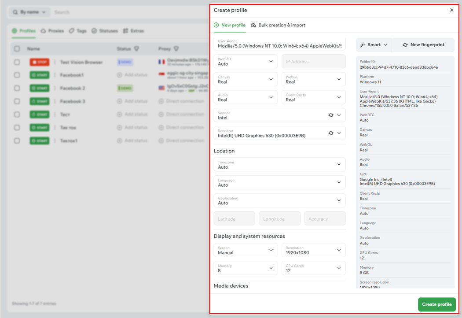
Task: Check the Facebook 3 row checkbox
Action: pyautogui.click(x=17, y=101)
